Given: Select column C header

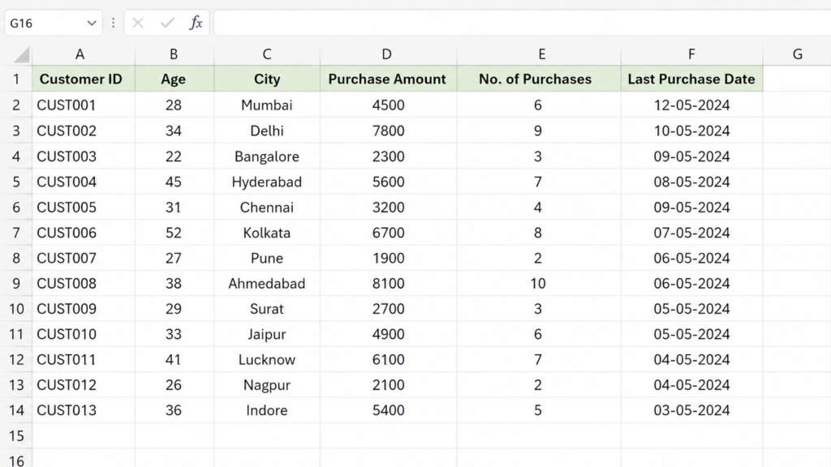Looking at the screenshot, I should point(266,54).
